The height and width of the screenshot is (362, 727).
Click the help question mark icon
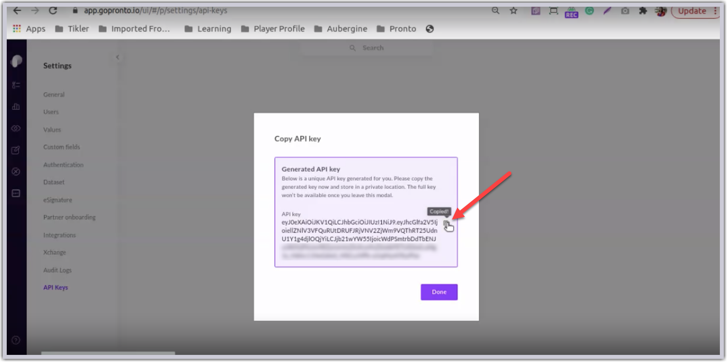click(x=16, y=340)
